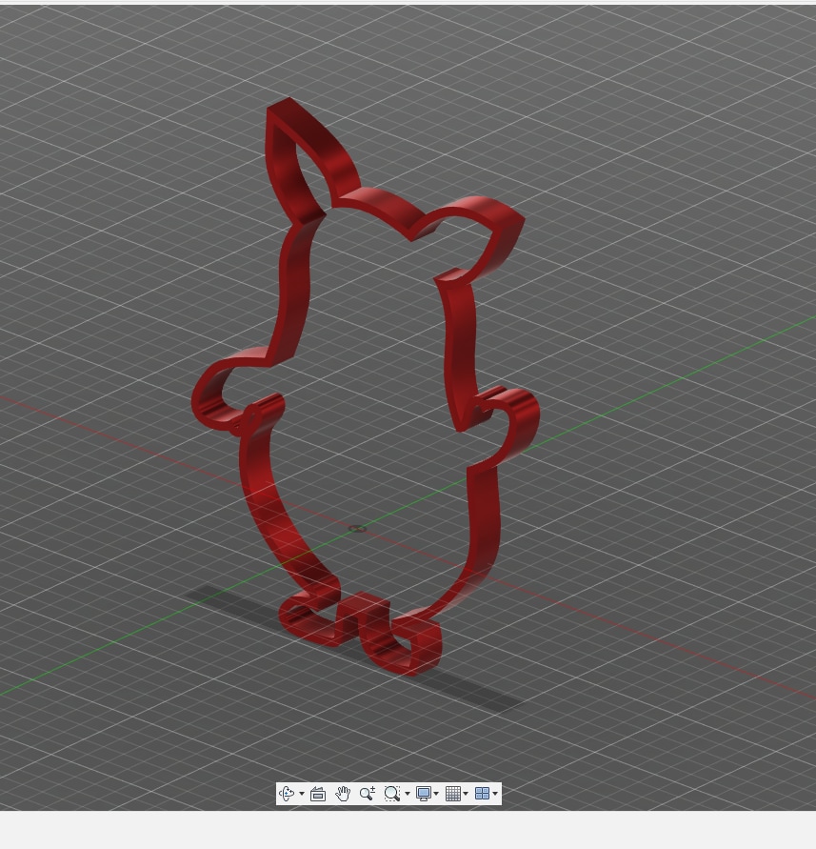Expand the Zoom Window options arrow
The height and width of the screenshot is (849, 816).
(x=407, y=795)
